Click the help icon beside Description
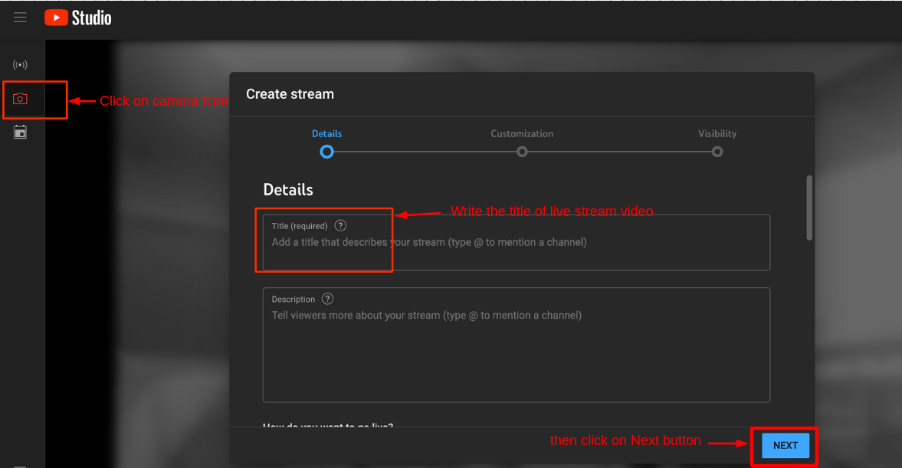The width and height of the screenshot is (902, 468). pyautogui.click(x=328, y=299)
